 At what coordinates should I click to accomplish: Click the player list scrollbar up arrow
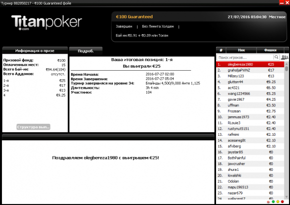coord(286,64)
